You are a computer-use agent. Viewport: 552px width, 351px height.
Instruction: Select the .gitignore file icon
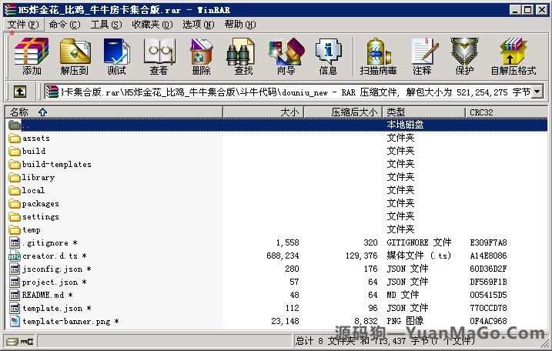tap(15, 242)
